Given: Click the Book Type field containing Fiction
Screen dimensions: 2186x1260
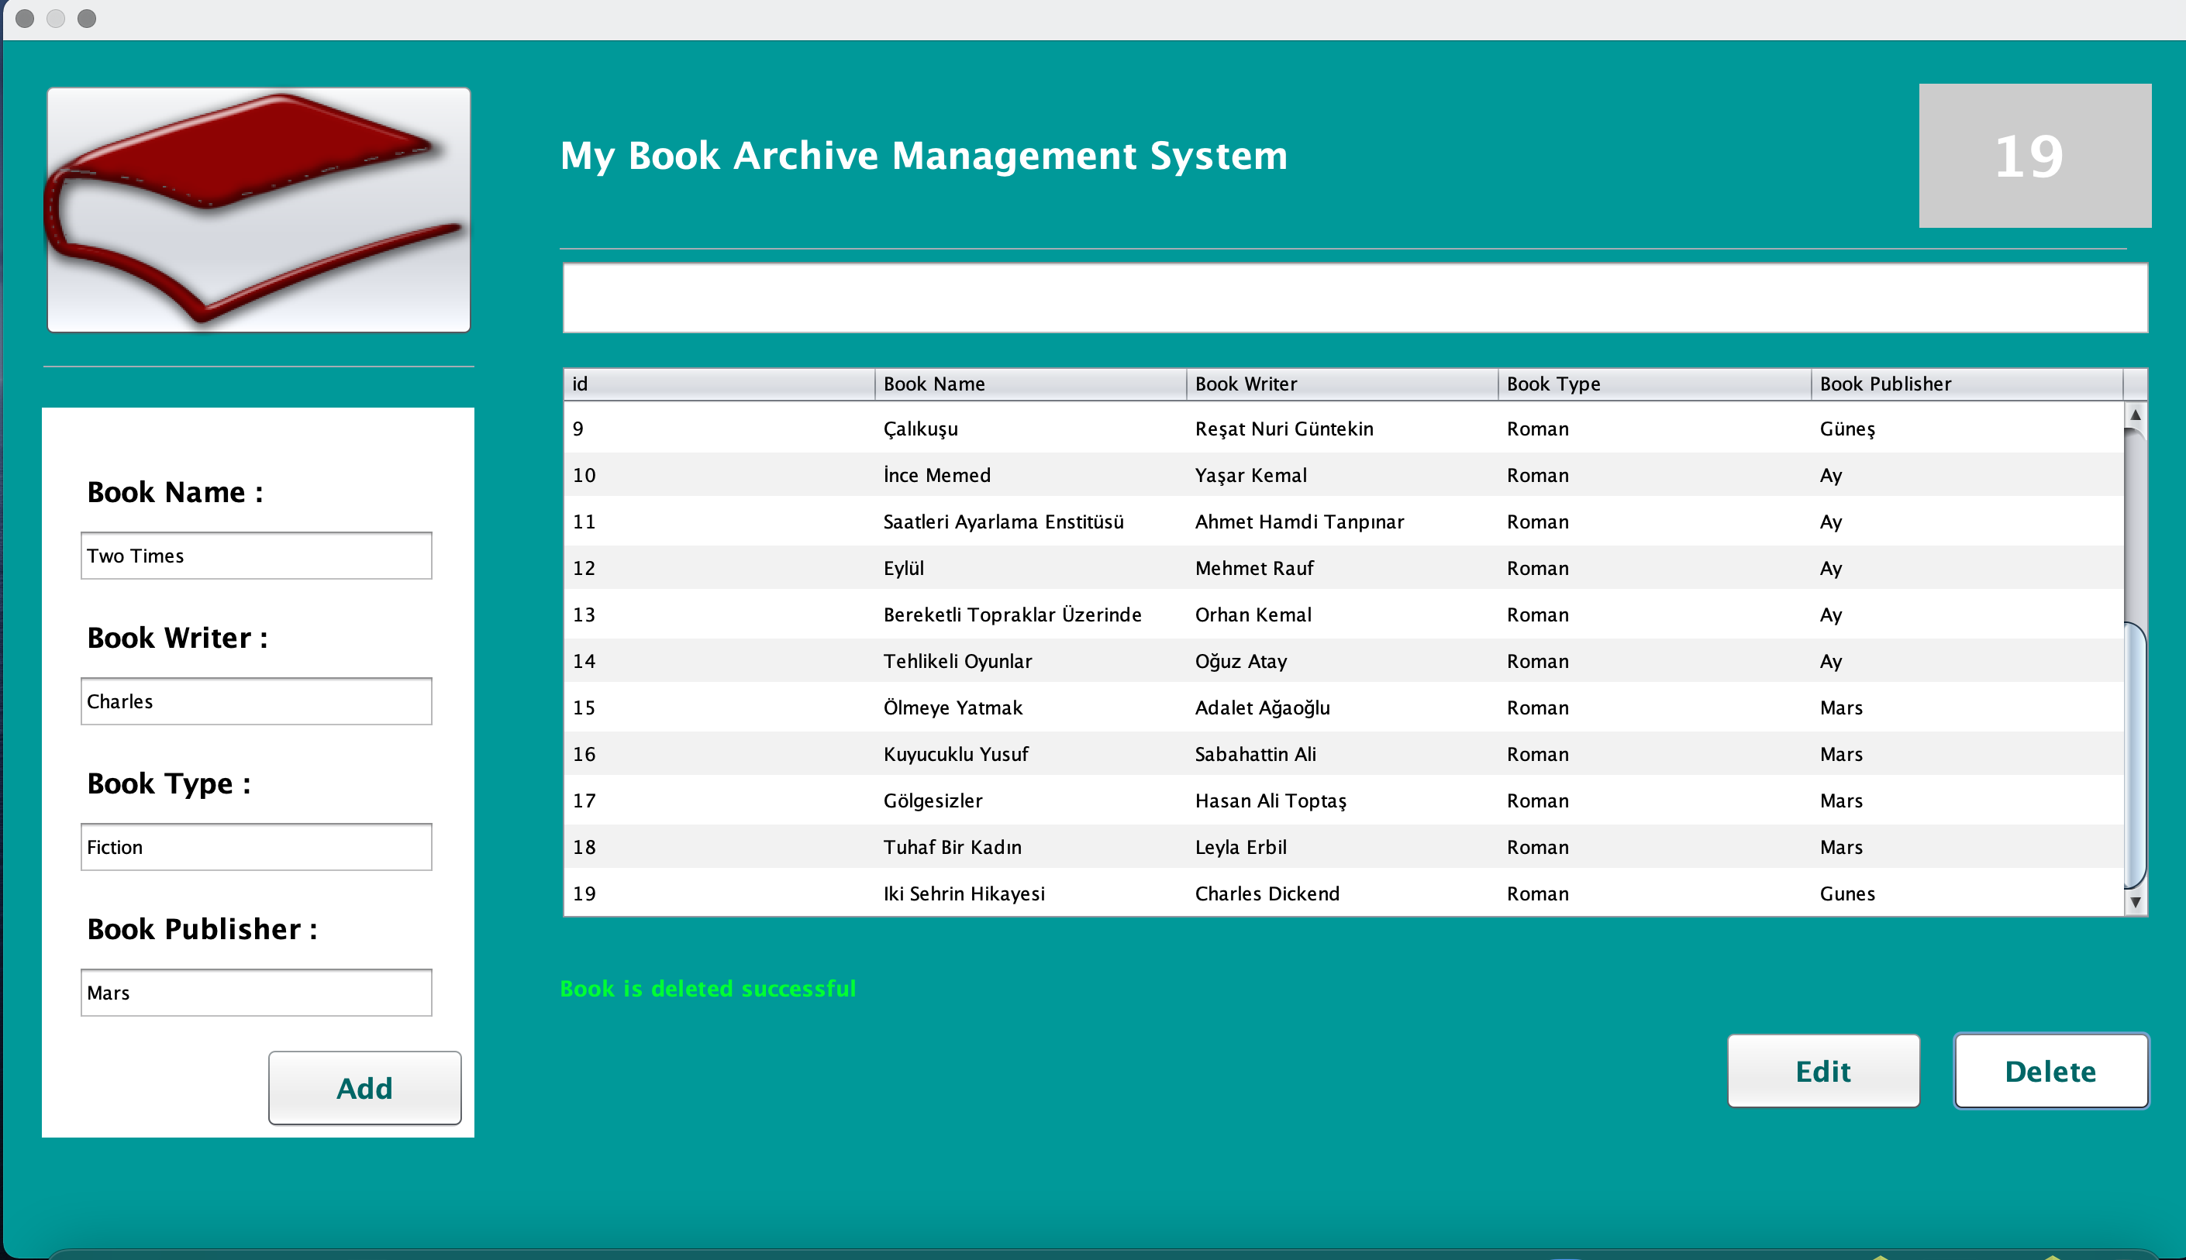Looking at the screenshot, I should [255, 846].
